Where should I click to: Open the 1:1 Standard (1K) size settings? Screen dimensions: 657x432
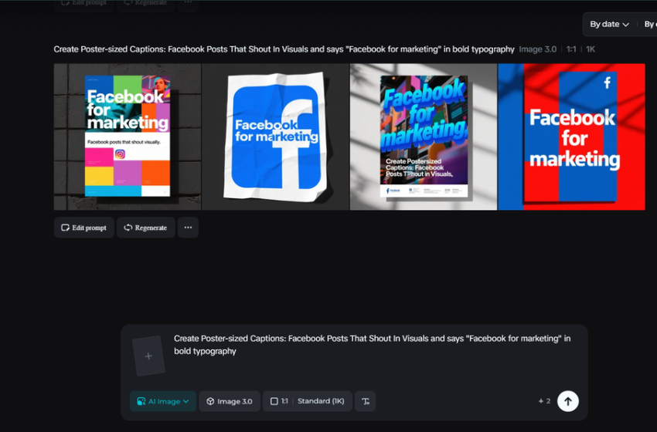[308, 401]
